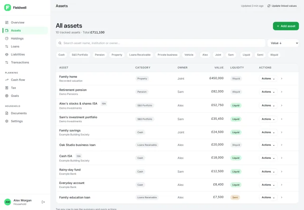Screen dimensions: 304x210
Task: Filter by Semi chip
Action: [260, 55]
